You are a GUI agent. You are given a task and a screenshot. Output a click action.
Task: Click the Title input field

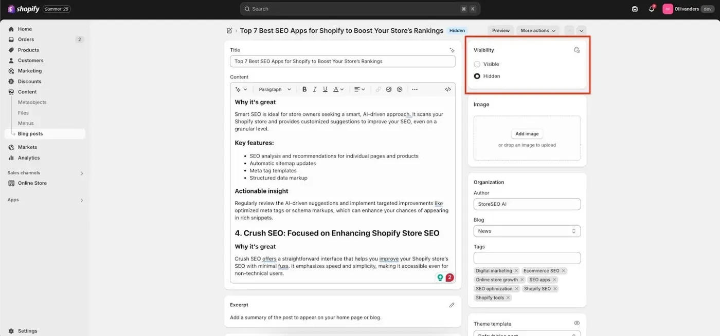click(343, 61)
